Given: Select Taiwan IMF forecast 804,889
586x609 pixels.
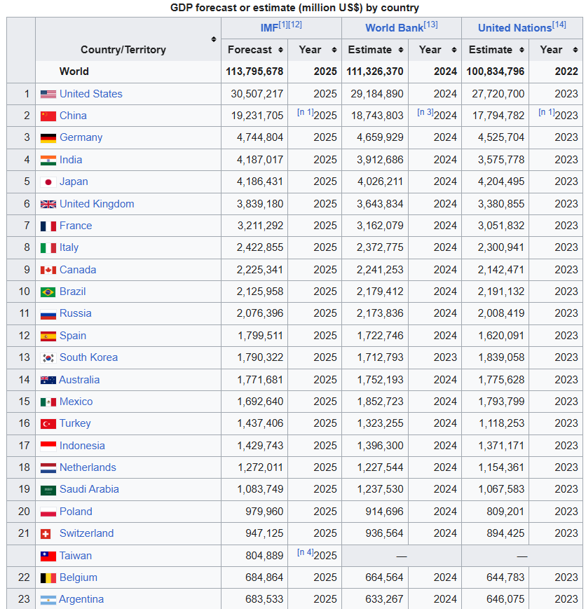Looking at the screenshot, I should click(264, 556).
